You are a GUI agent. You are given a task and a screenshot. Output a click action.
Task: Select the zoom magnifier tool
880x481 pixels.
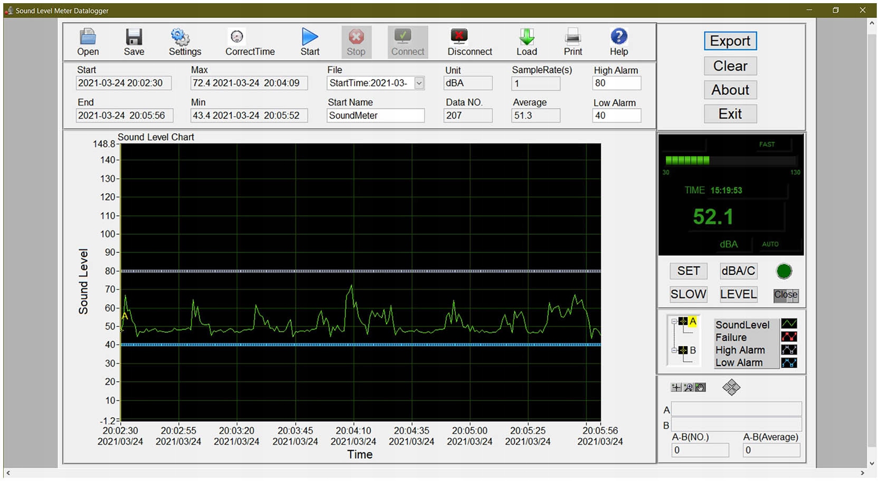click(688, 388)
